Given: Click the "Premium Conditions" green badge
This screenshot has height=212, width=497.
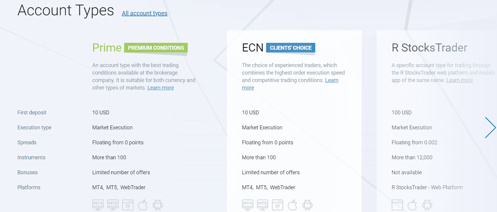Looking at the screenshot, I should click(x=156, y=48).
